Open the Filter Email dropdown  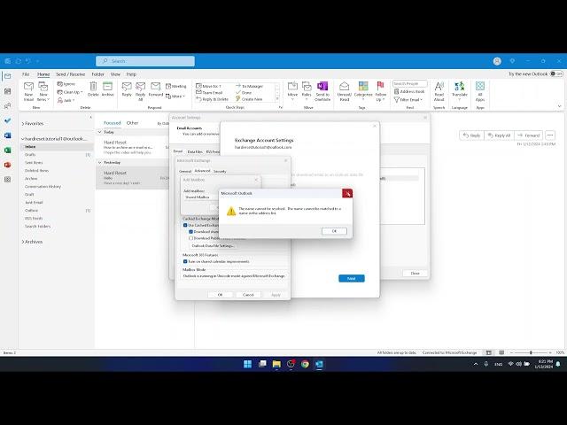[408, 99]
